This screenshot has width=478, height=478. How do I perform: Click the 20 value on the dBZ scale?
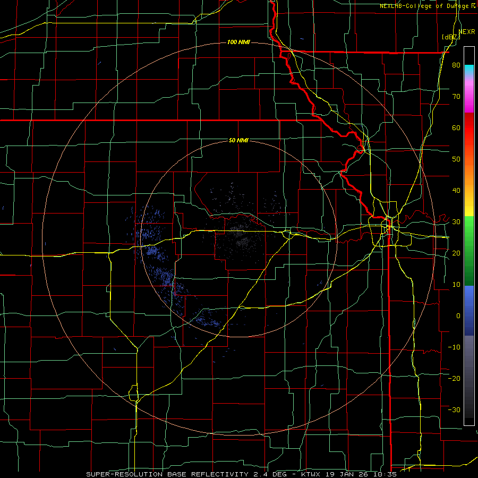point(456,253)
